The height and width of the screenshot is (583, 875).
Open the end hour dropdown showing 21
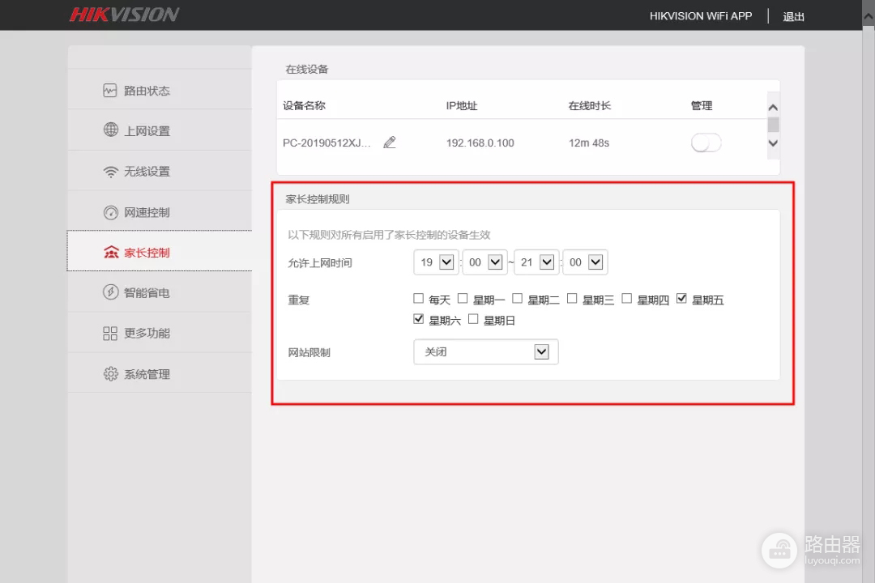[536, 262]
